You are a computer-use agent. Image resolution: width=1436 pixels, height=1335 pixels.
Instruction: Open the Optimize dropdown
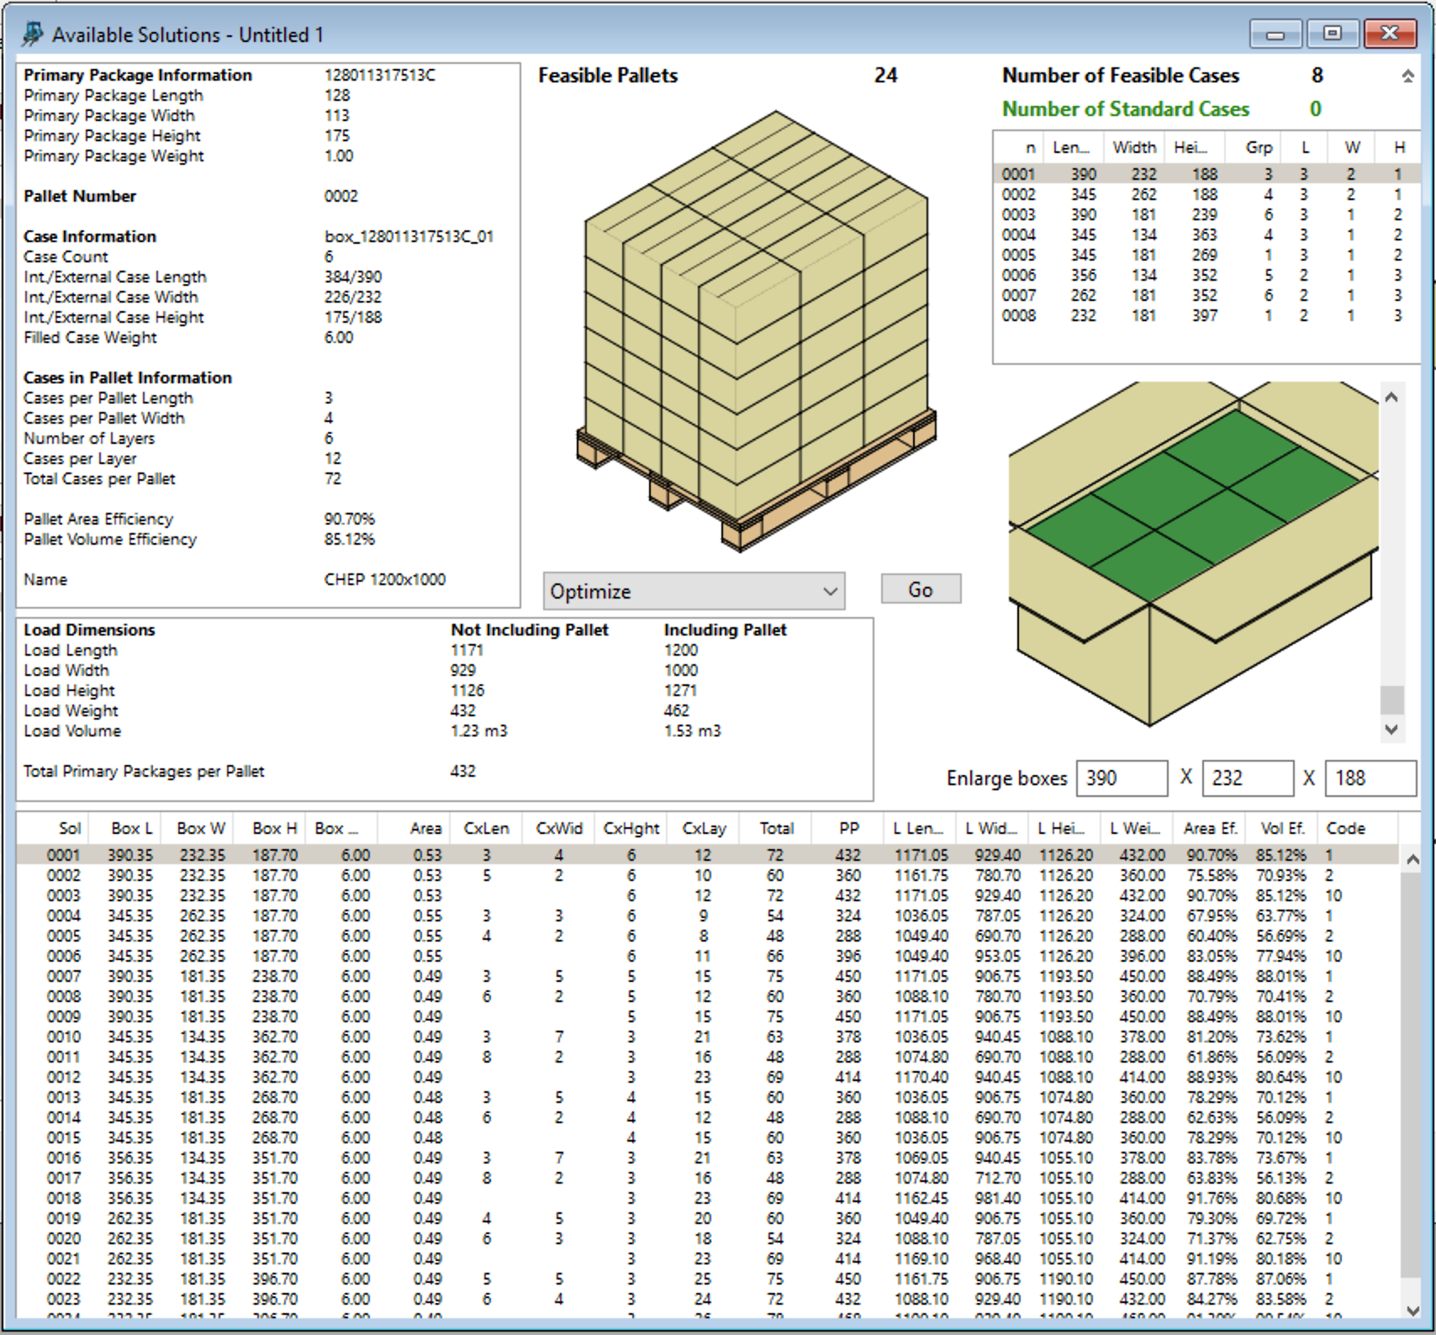point(694,591)
